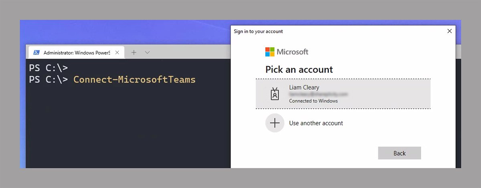This screenshot has height=188, width=481.
Task: Close the Windows PowerShell tab
Action: pyautogui.click(x=117, y=53)
